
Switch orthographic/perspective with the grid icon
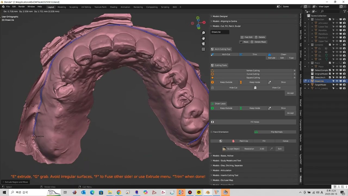pyautogui.click(x=203, y=49)
